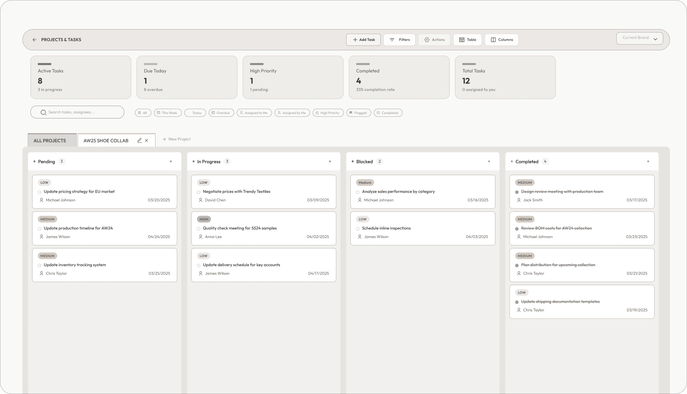
Task: Open the Filters menu
Action: 399,40
